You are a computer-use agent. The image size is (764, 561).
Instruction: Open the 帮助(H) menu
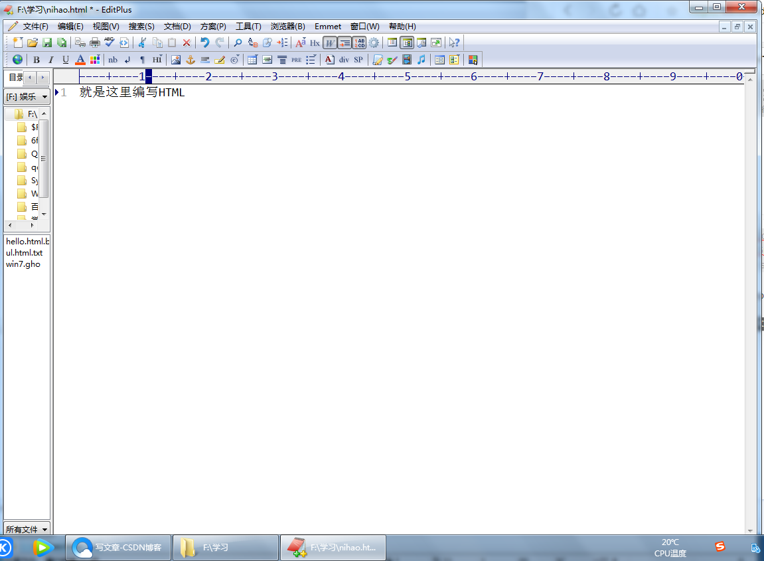tap(402, 27)
